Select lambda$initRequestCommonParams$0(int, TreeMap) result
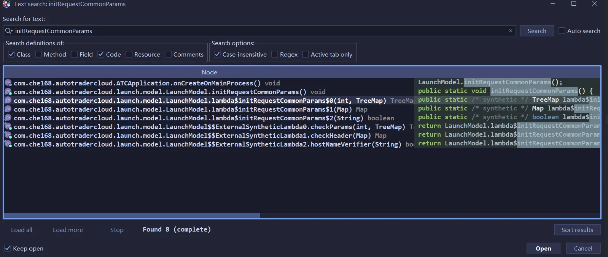 pyautogui.click(x=209, y=101)
